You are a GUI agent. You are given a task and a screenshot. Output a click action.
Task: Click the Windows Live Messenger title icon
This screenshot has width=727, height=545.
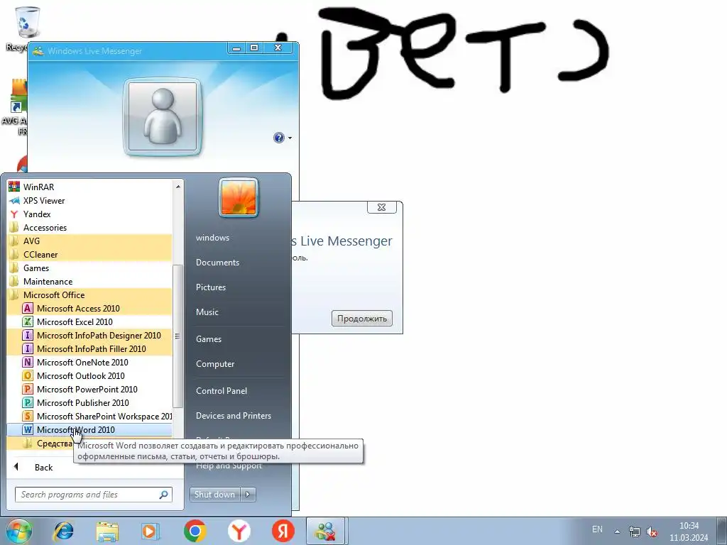(x=38, y=51)
